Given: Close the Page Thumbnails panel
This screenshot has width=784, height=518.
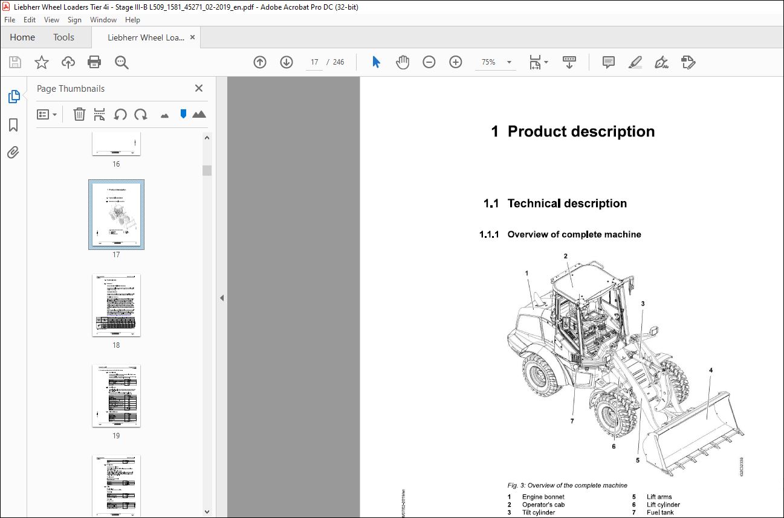Looking at the screenshot, I should pos(198,88).
